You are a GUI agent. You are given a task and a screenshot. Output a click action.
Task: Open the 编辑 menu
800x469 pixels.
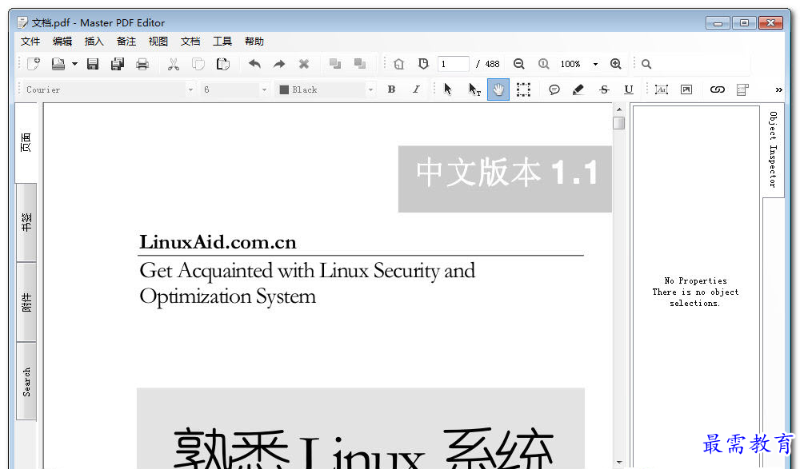(62, 42)
